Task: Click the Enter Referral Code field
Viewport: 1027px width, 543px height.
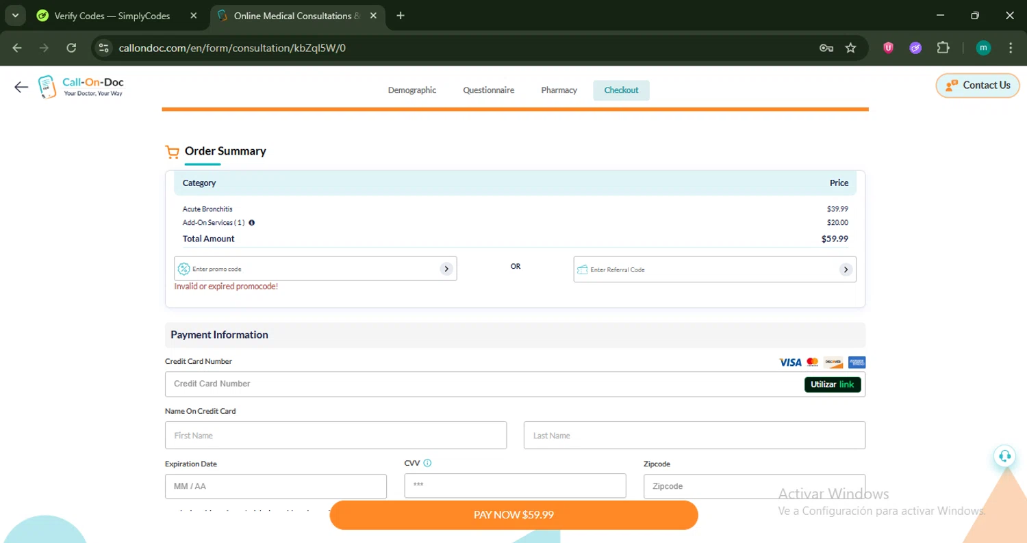Action: click(x=713, y=269)
